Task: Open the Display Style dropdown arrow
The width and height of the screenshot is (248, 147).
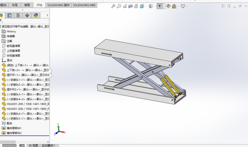Action: pos(155,6)
